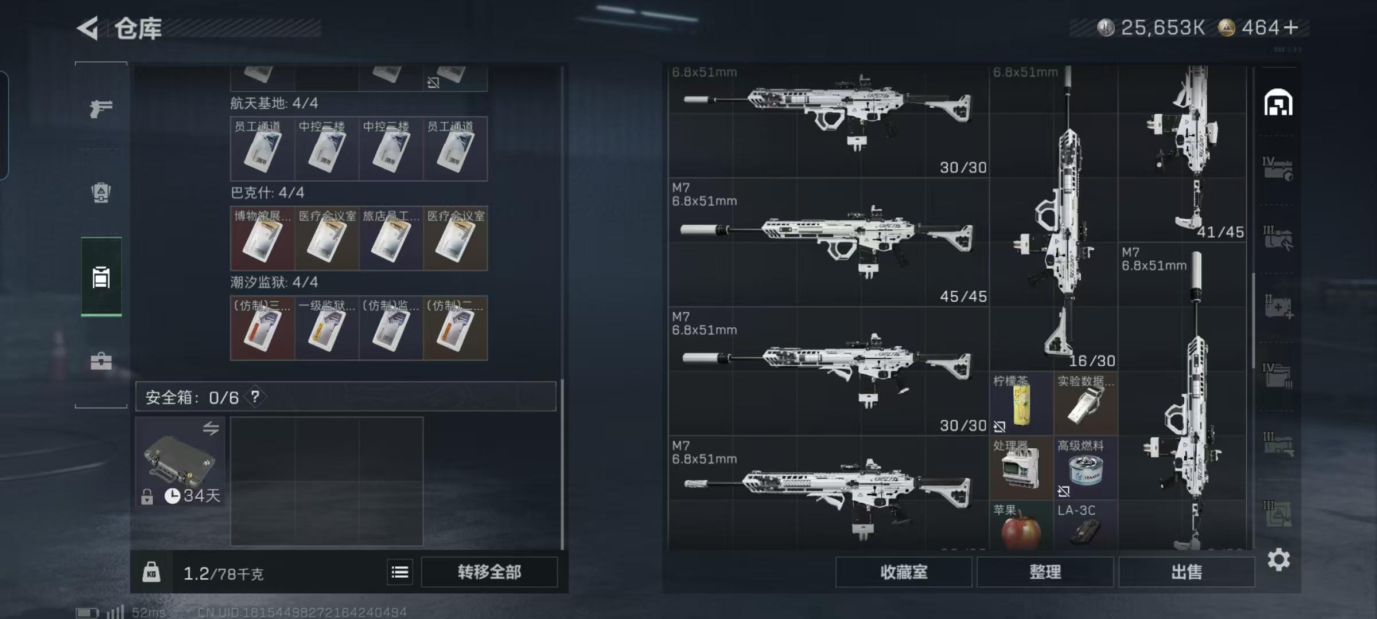1377x619 pixels.
Task: Select the highlighted keycard holder tab
Action: pos(101,277)
